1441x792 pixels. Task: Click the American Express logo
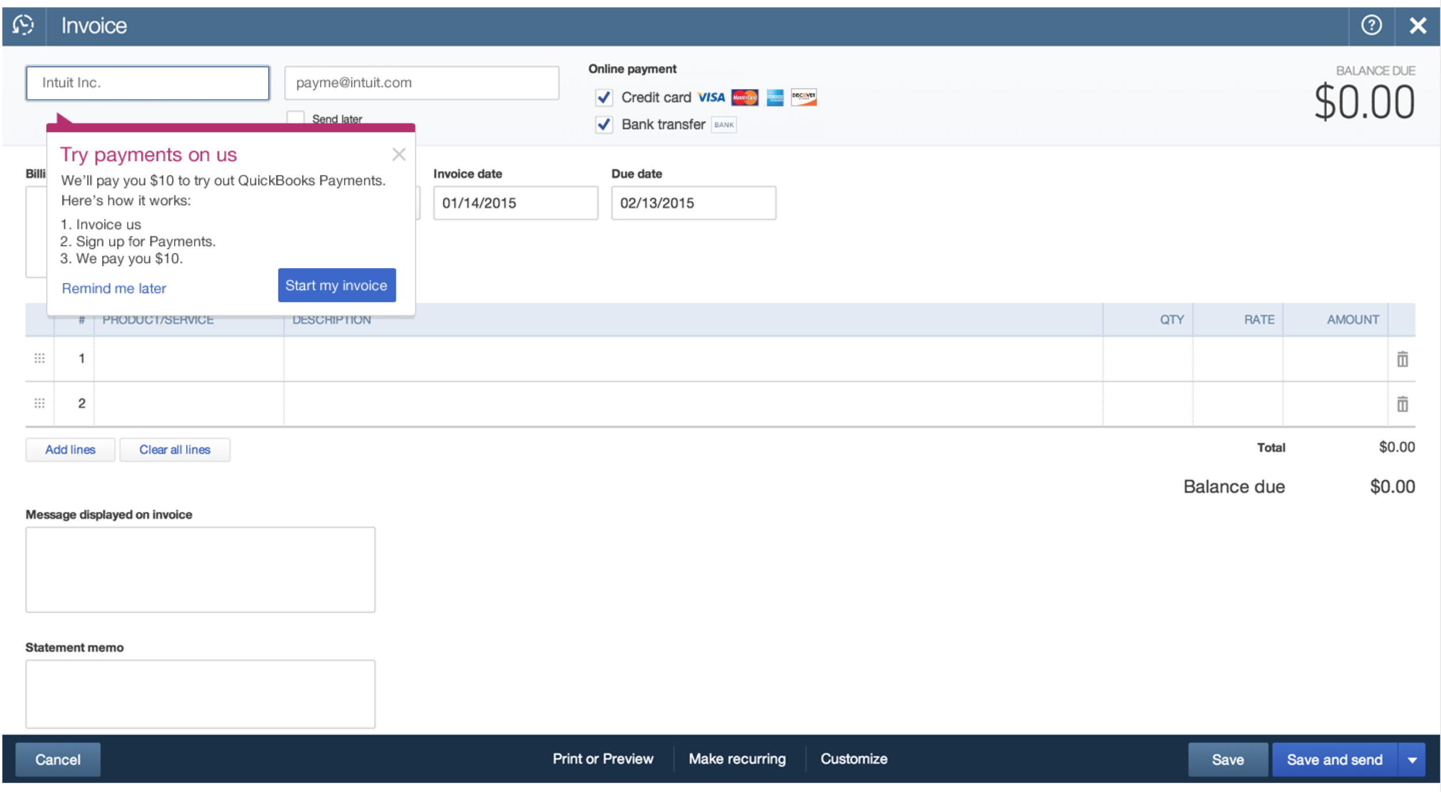click(x=775, y=97)
